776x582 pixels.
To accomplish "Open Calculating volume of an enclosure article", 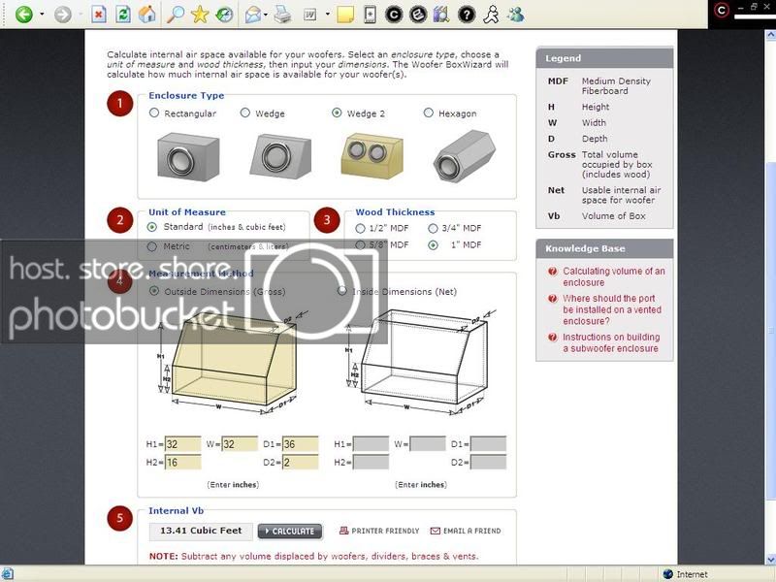I will 614,276.
